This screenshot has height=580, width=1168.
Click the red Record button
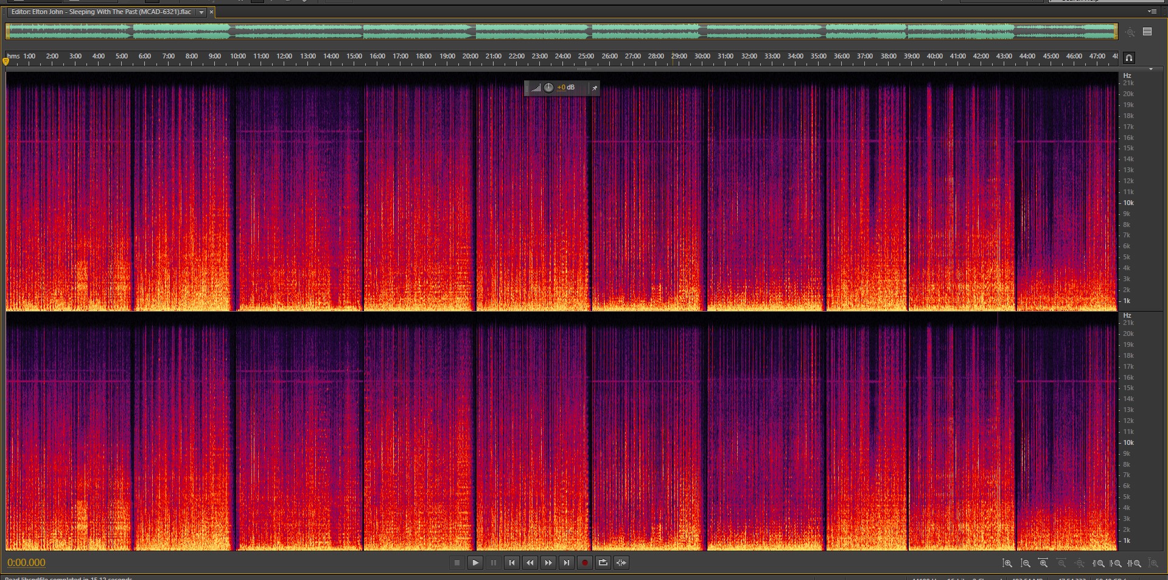pos(584,563)
